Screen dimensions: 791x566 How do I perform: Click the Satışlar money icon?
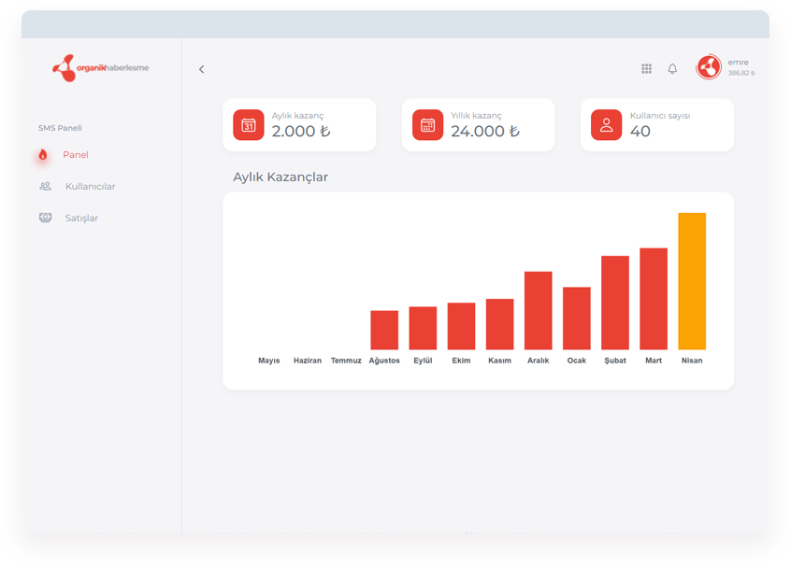[x=45, y=218]
